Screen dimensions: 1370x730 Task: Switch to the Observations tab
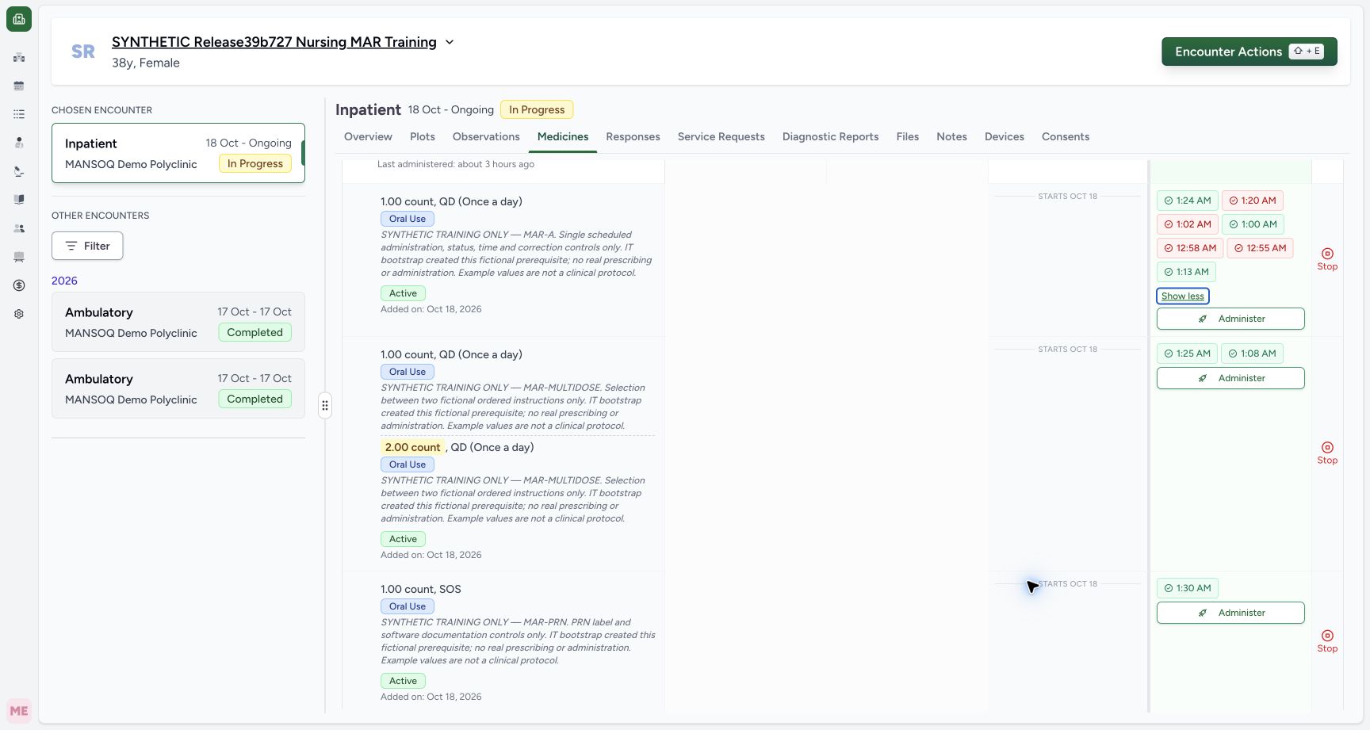click(486, 136)
